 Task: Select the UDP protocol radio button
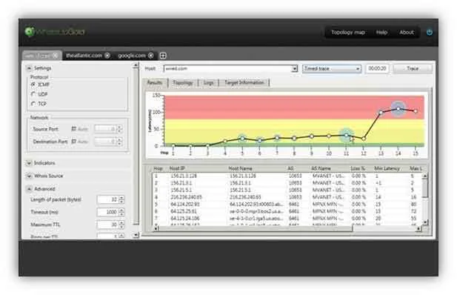[33, 94]
